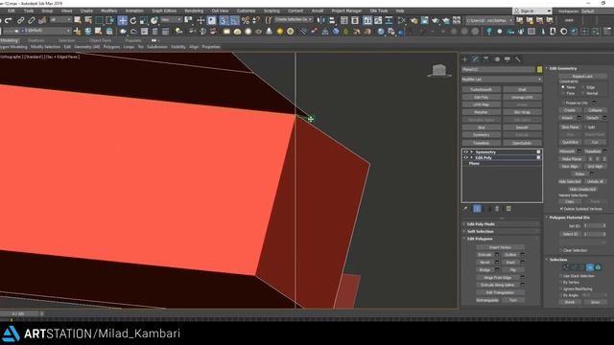This screenshot has width=614, height=345.
Task: Select the Normal constraint radio button
Action: [582, 94]
